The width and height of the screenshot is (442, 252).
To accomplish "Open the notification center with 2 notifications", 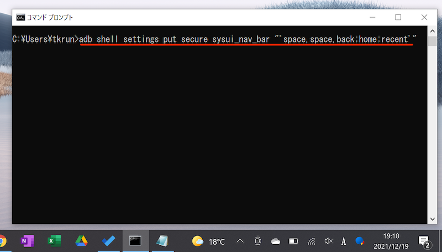I will click(x=424, y=241).
